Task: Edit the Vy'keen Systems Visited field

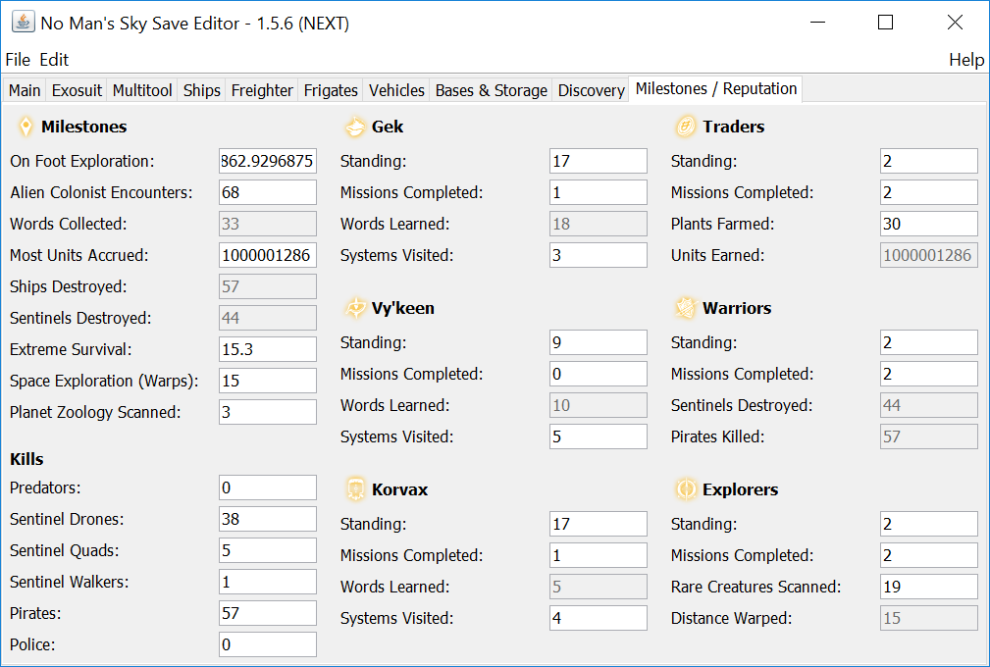Action: pyautogui.click(x=598, y=436)
